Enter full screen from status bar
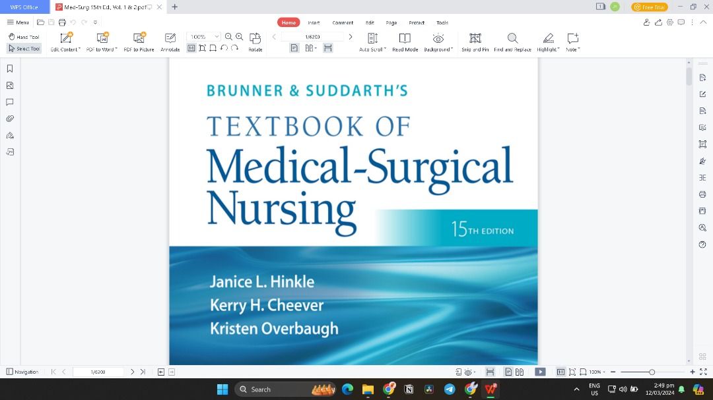 [703, 372]
